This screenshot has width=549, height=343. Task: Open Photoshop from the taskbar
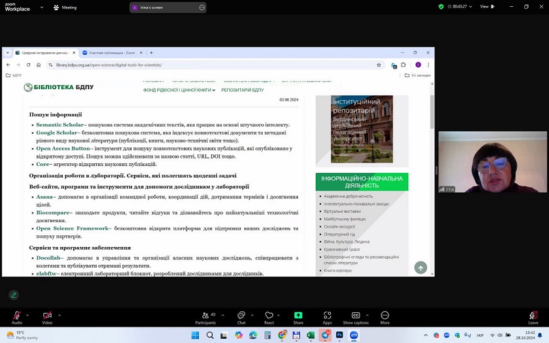click(x=339, y=335)
